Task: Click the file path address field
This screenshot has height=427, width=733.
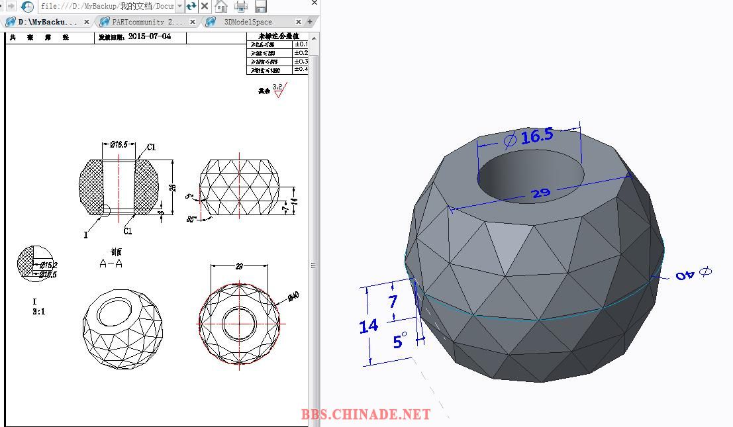Action: pos(106,7)
